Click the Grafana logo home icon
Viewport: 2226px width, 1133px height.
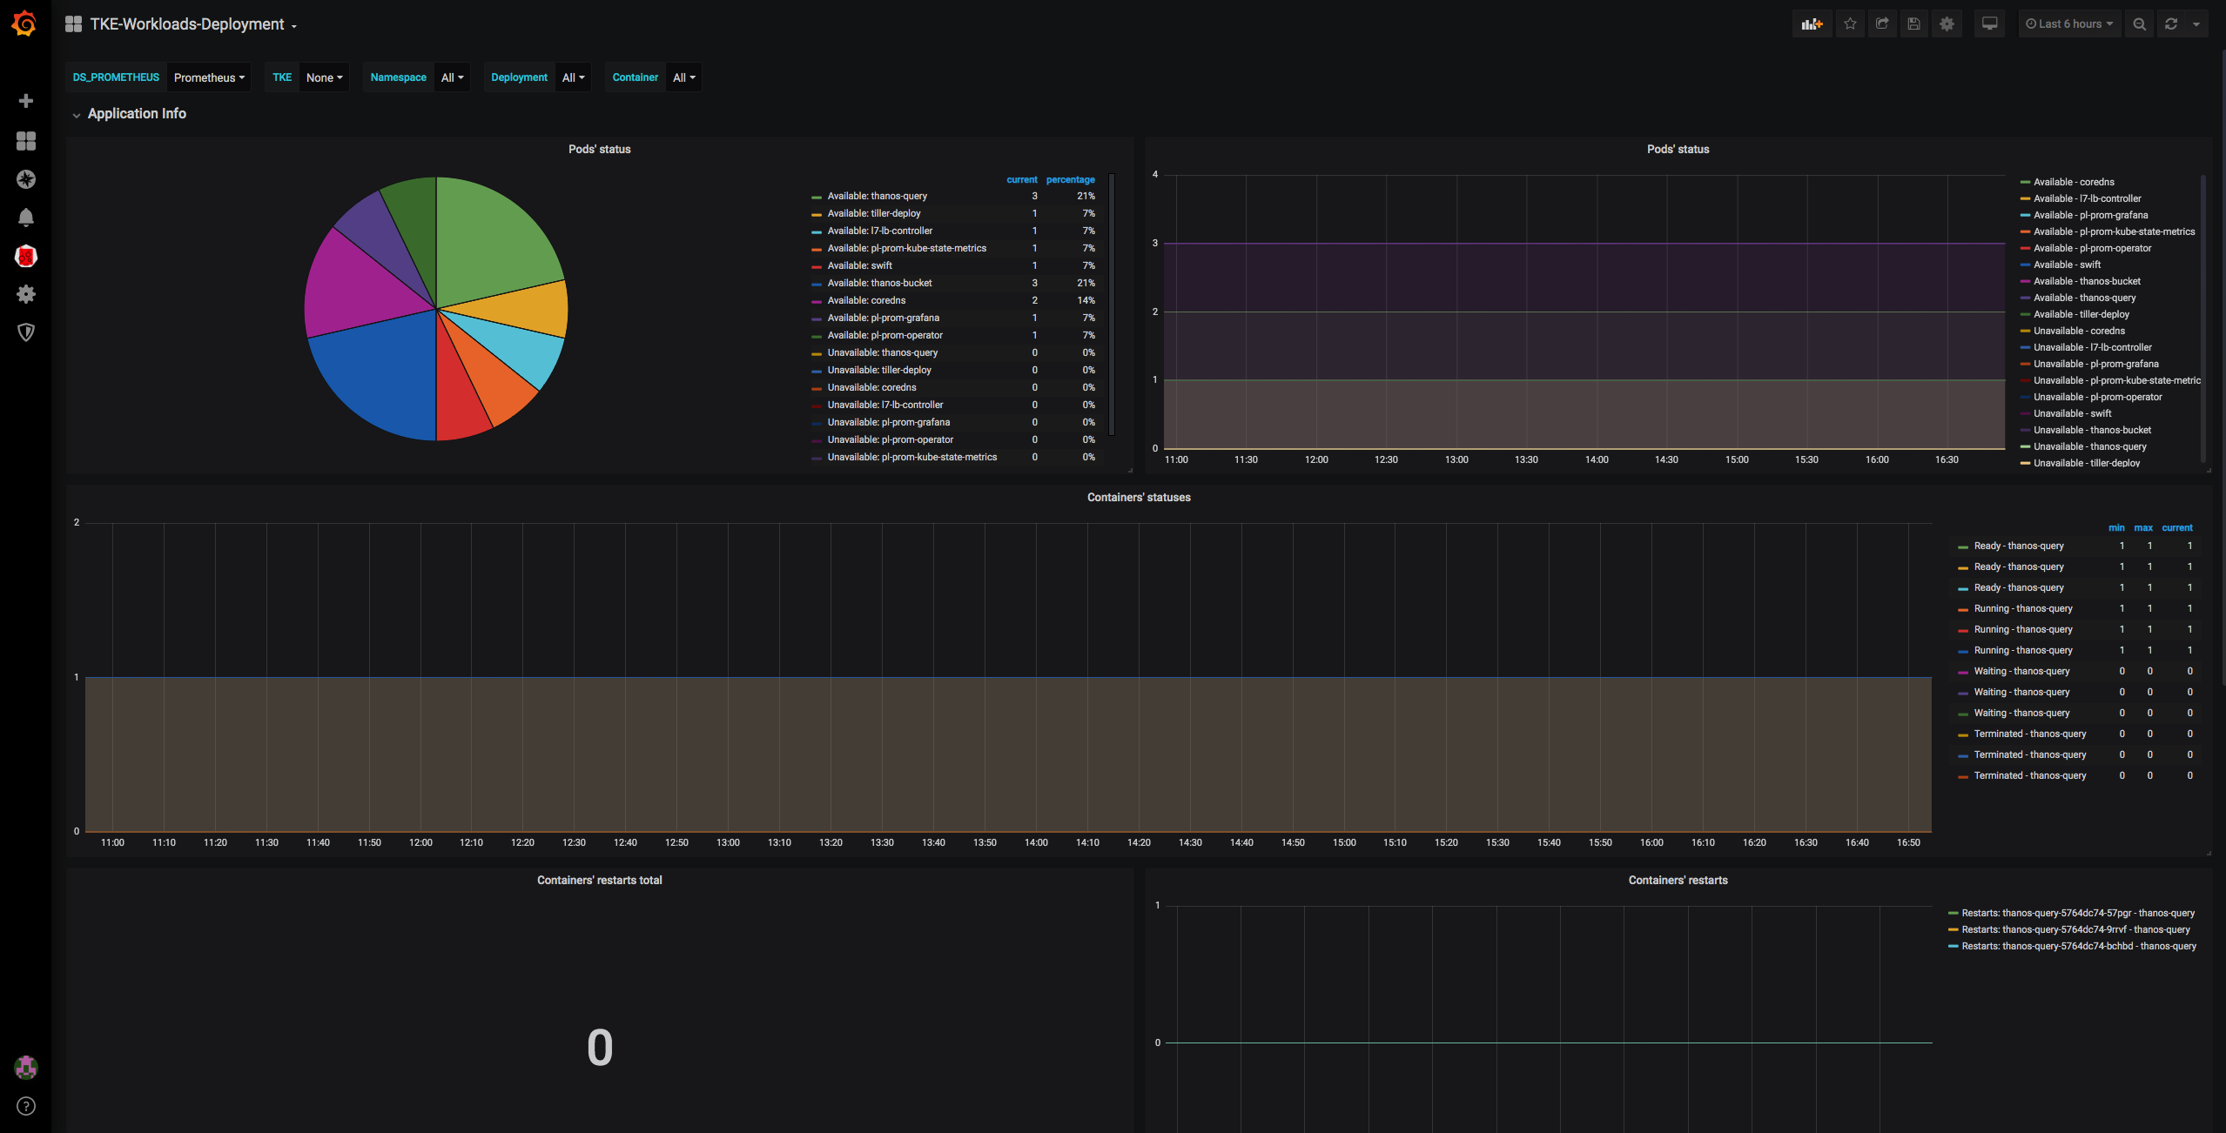point(24,23)
